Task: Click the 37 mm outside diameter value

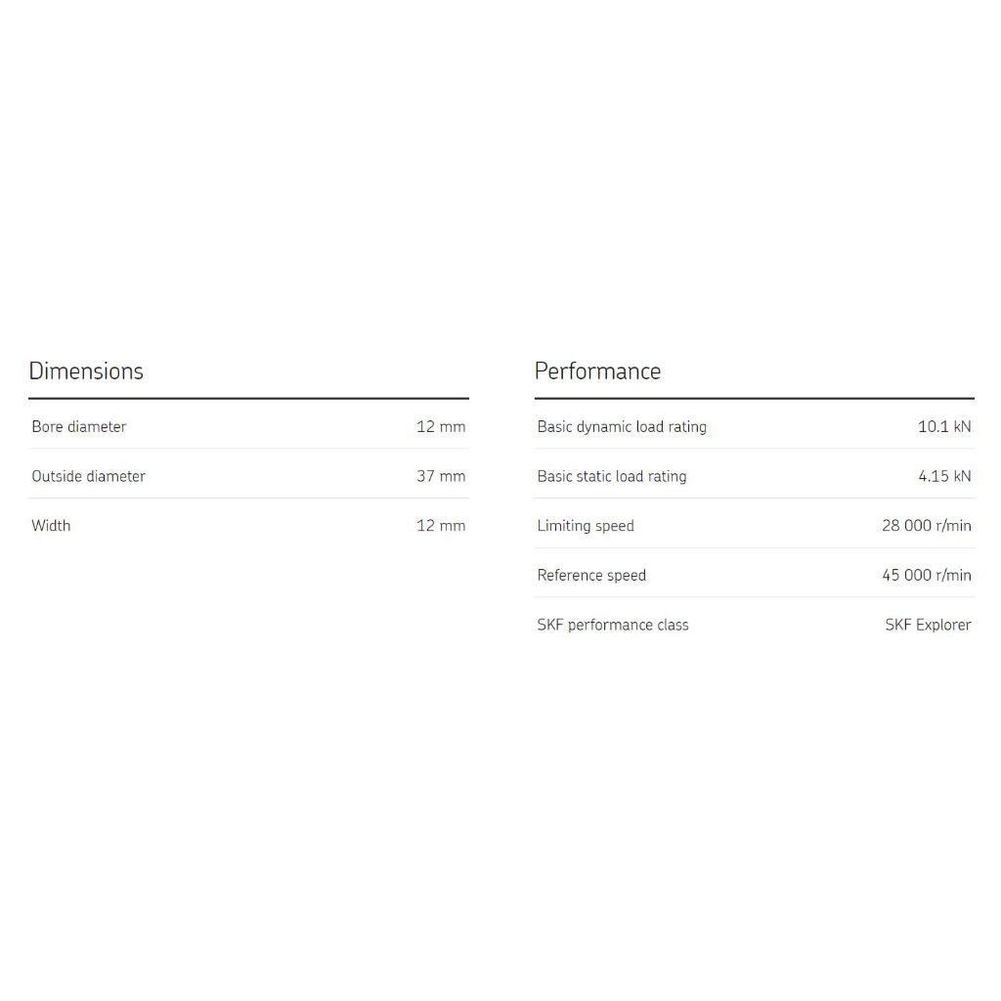Action: tap(441, 477)
